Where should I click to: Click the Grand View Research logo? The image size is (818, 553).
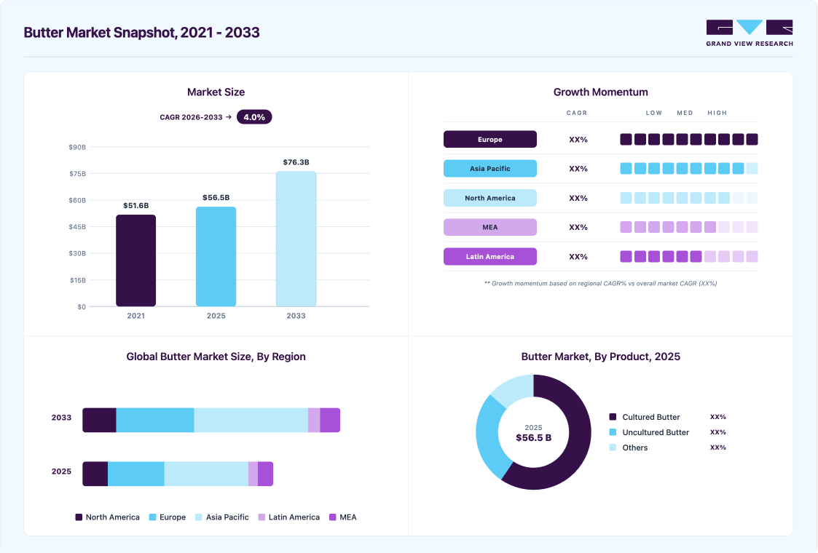pyautogui.click(x=749, y=33)
